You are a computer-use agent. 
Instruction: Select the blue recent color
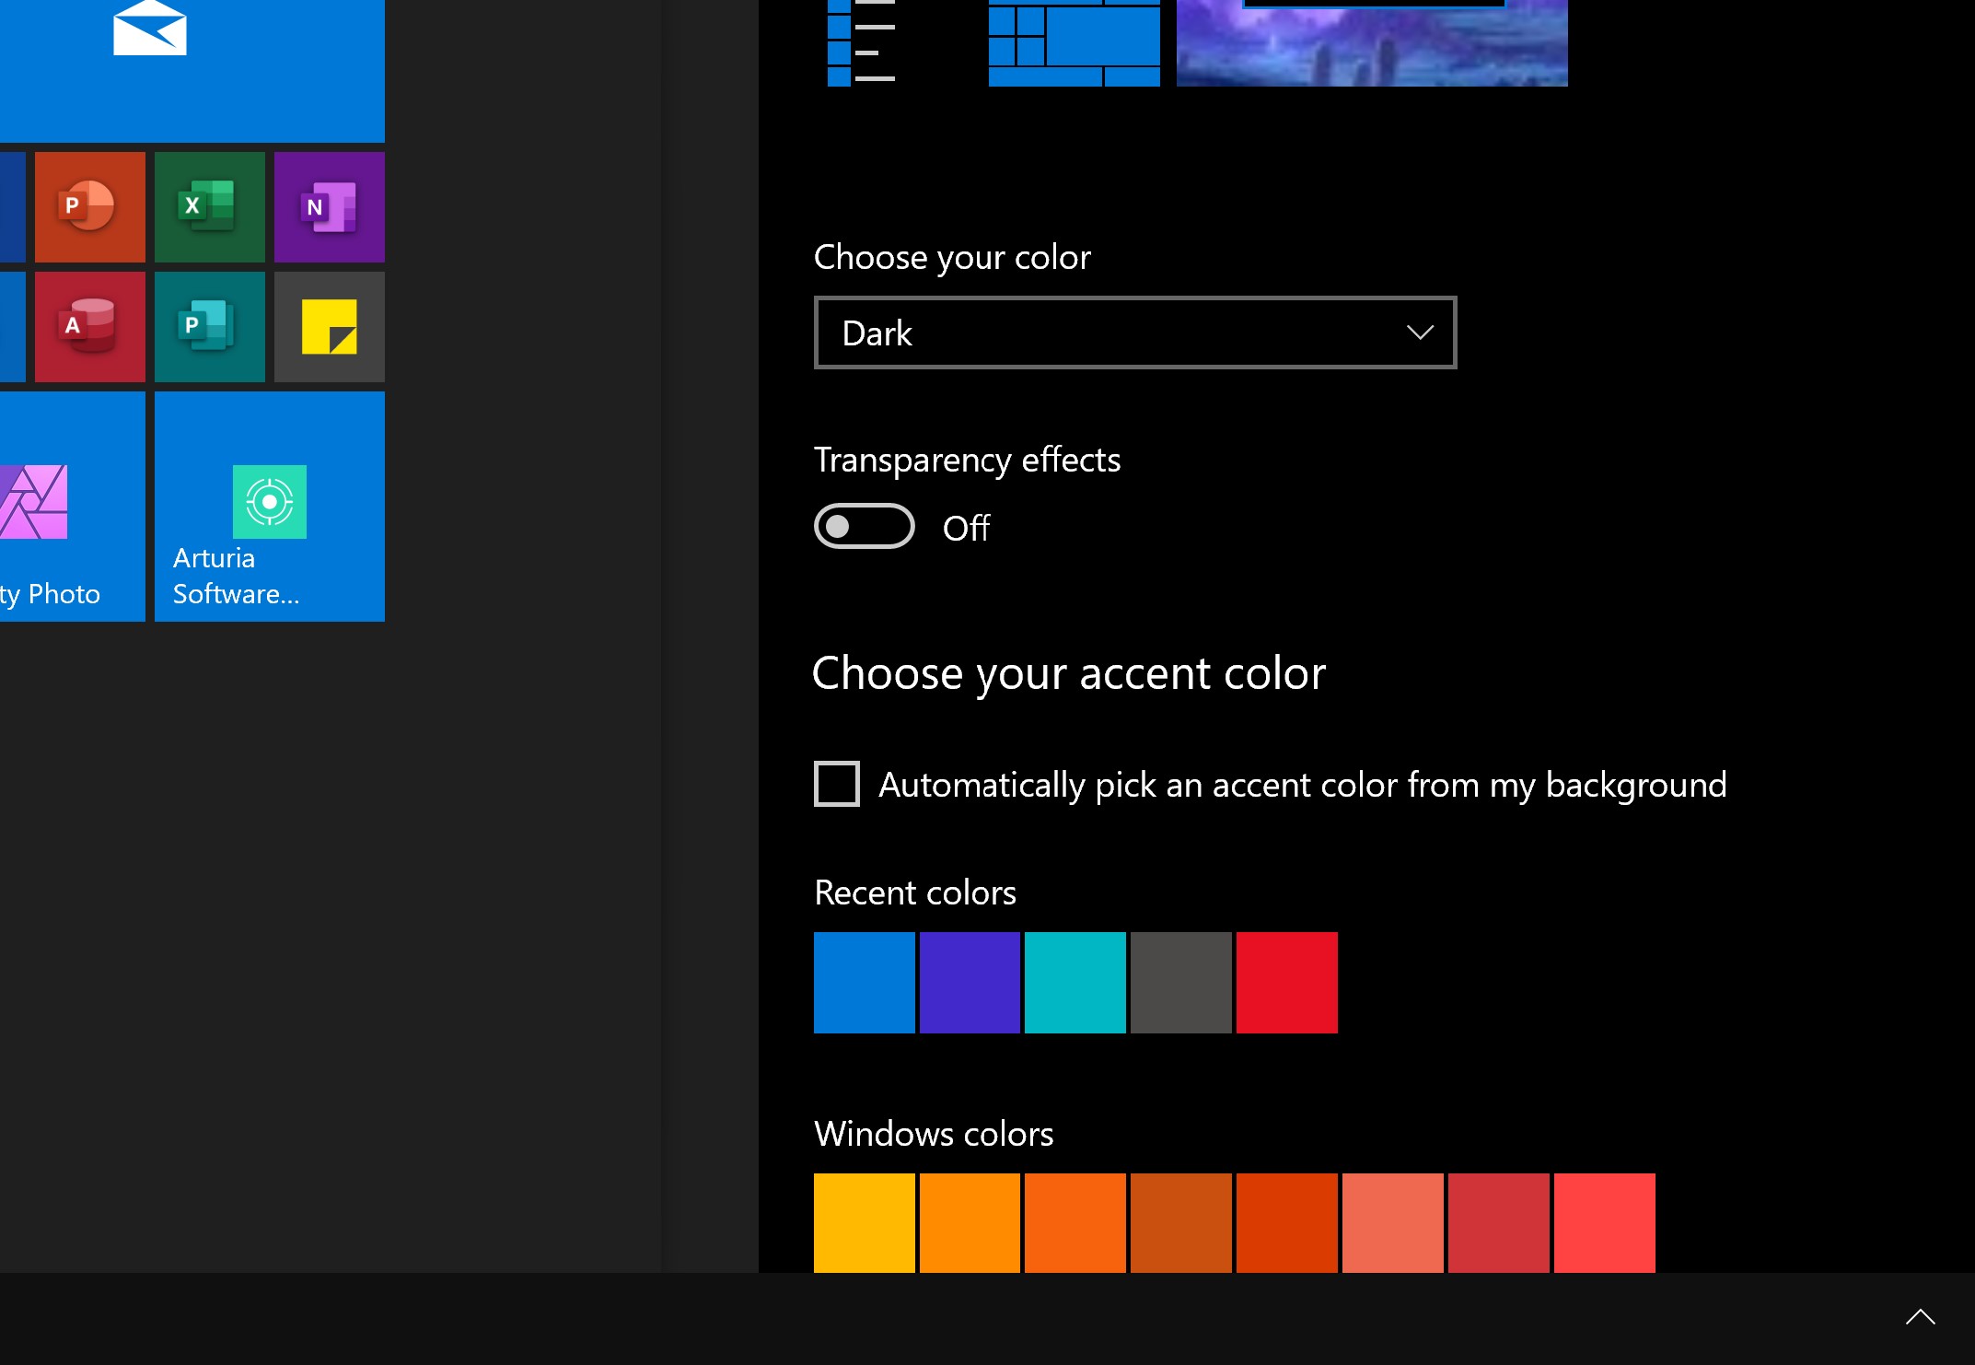[865, 983]
